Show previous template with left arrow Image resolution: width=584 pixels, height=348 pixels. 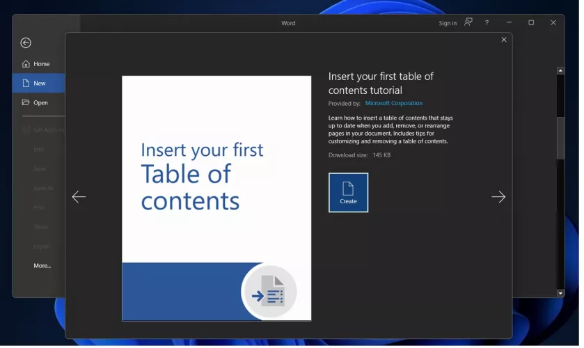79,198
